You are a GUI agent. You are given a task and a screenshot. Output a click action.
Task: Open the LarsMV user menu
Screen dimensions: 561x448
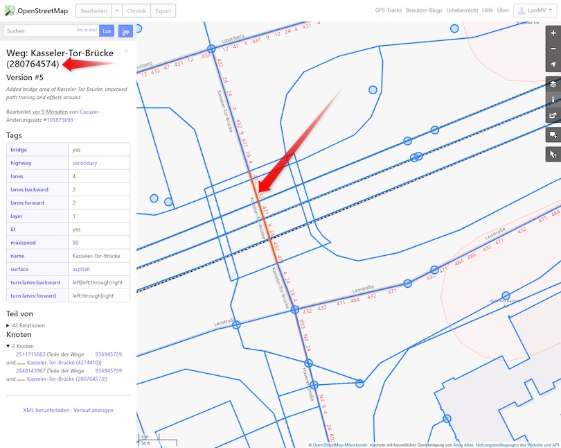point(535,10)
